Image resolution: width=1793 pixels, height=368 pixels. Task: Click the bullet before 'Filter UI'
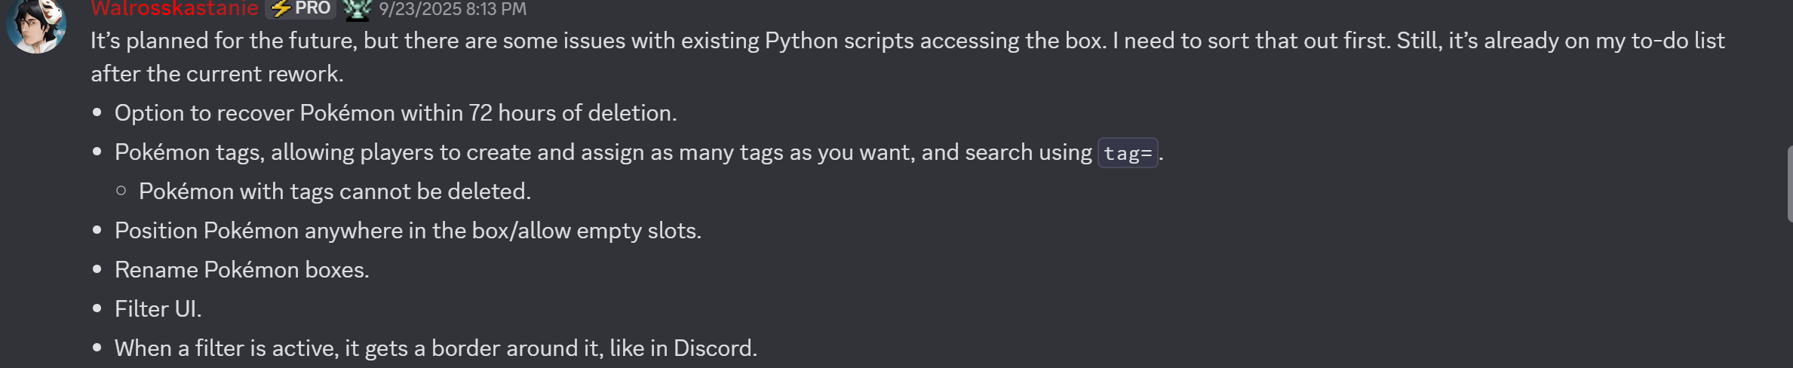pyautogui.click(x=97, y=309)
